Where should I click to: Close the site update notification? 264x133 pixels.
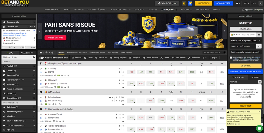point(259,112)
